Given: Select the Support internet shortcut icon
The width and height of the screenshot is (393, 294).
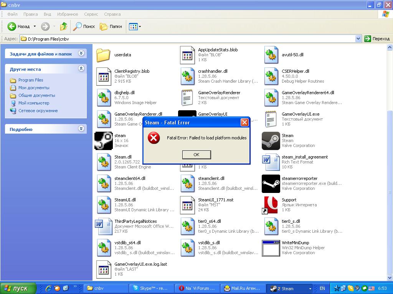Looking at the screenshot, I should coord(270,205).
